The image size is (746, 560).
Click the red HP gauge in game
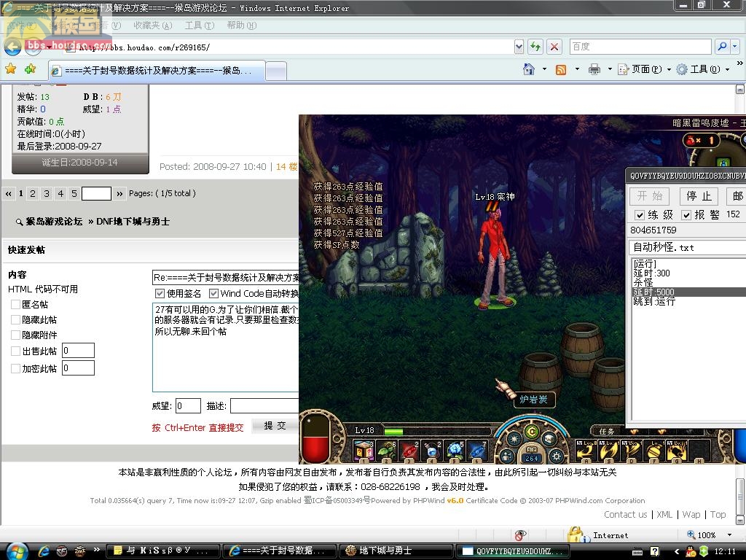pos(316,438)
